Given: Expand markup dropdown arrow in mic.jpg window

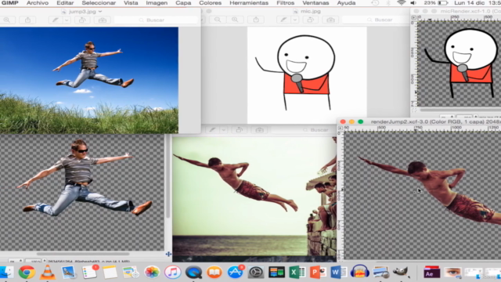Looking at the screenshot, I should click(295, 20).
